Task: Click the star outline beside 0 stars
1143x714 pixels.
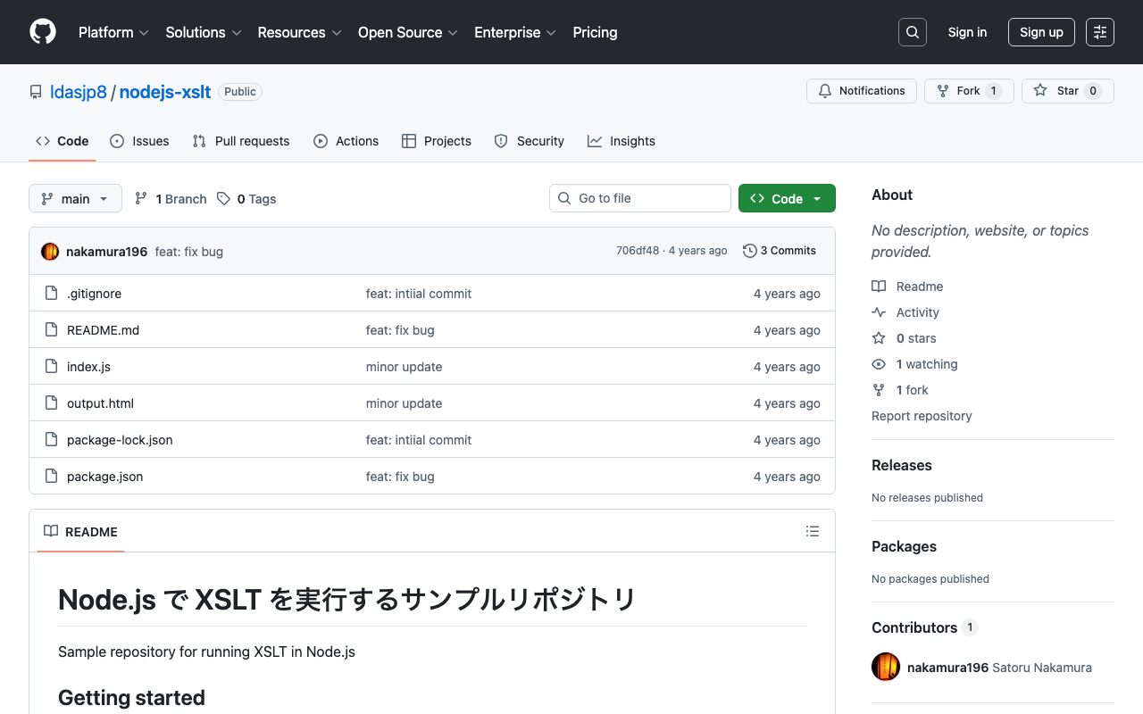Action: point(878,337)
